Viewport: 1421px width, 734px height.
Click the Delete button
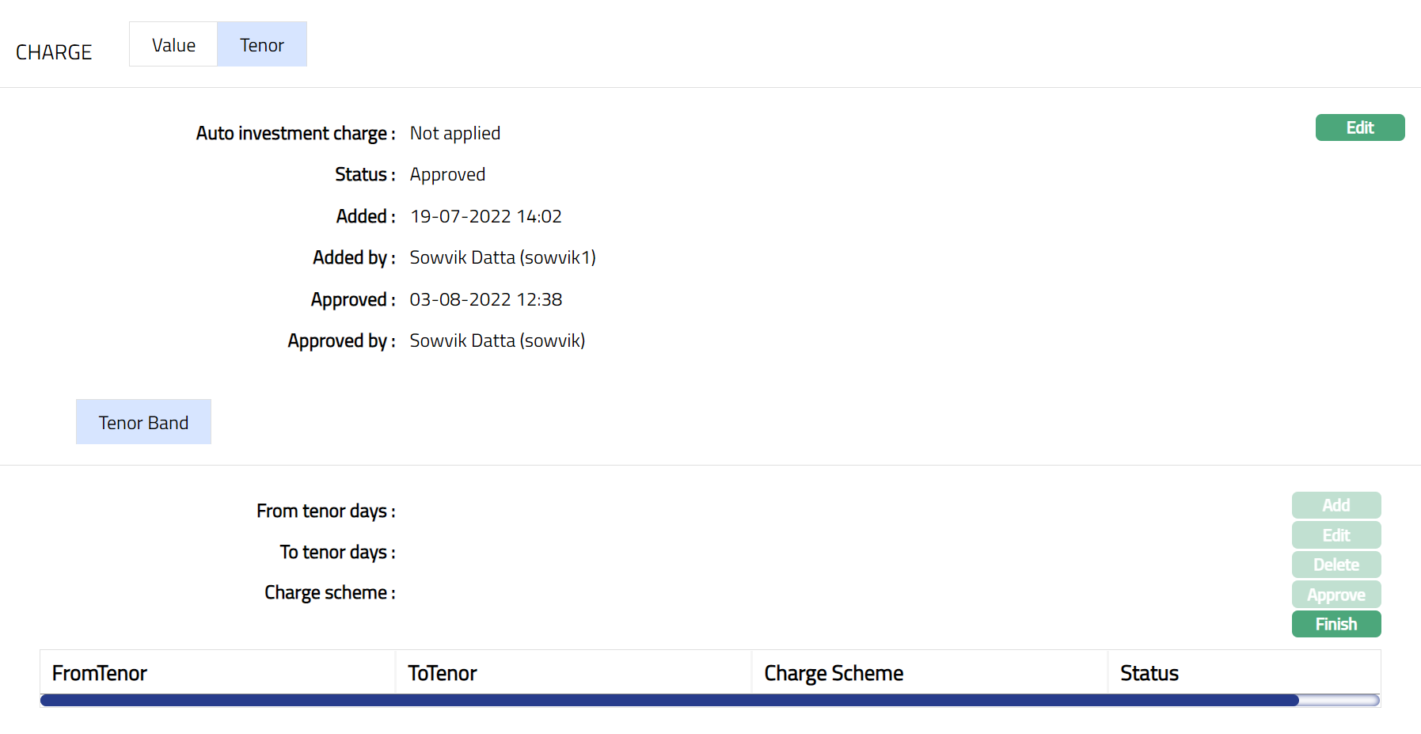tap(1336, 565)
